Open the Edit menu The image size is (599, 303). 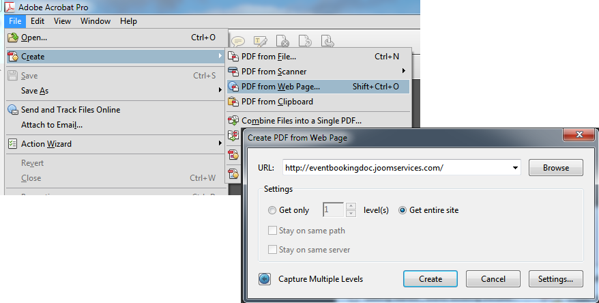tap(38, 21)
